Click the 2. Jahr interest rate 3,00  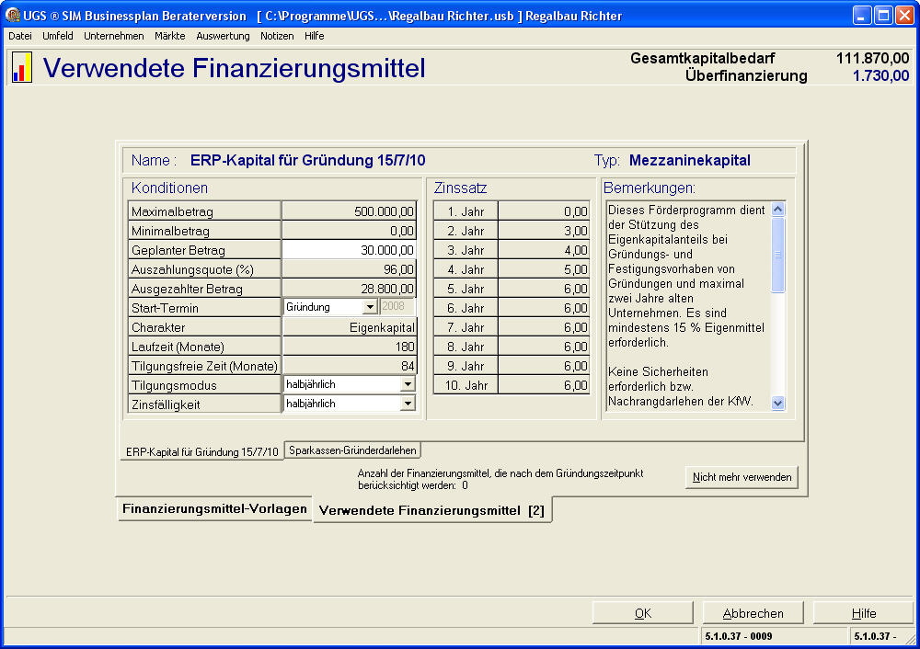pos(544,231)
